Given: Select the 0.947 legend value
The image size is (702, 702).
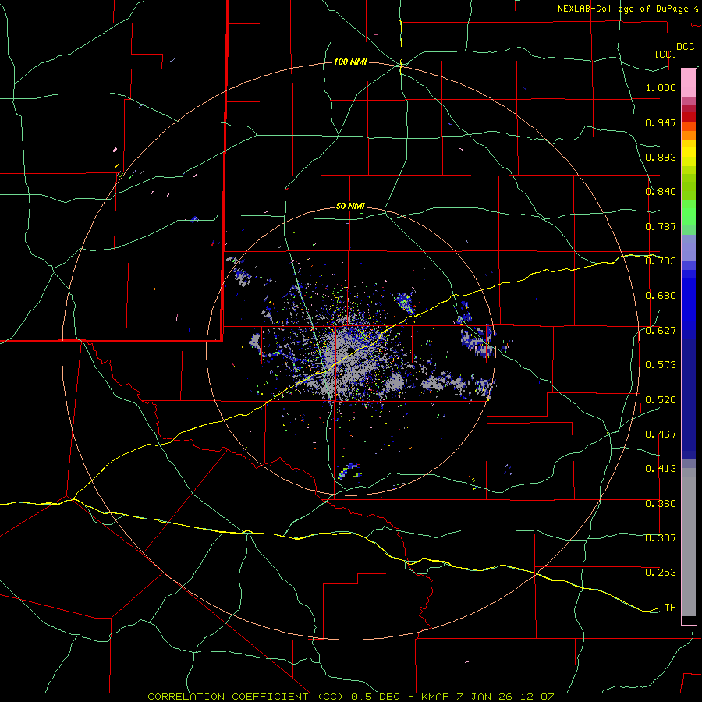Looking at the screenshot, I should click(661, 122).
